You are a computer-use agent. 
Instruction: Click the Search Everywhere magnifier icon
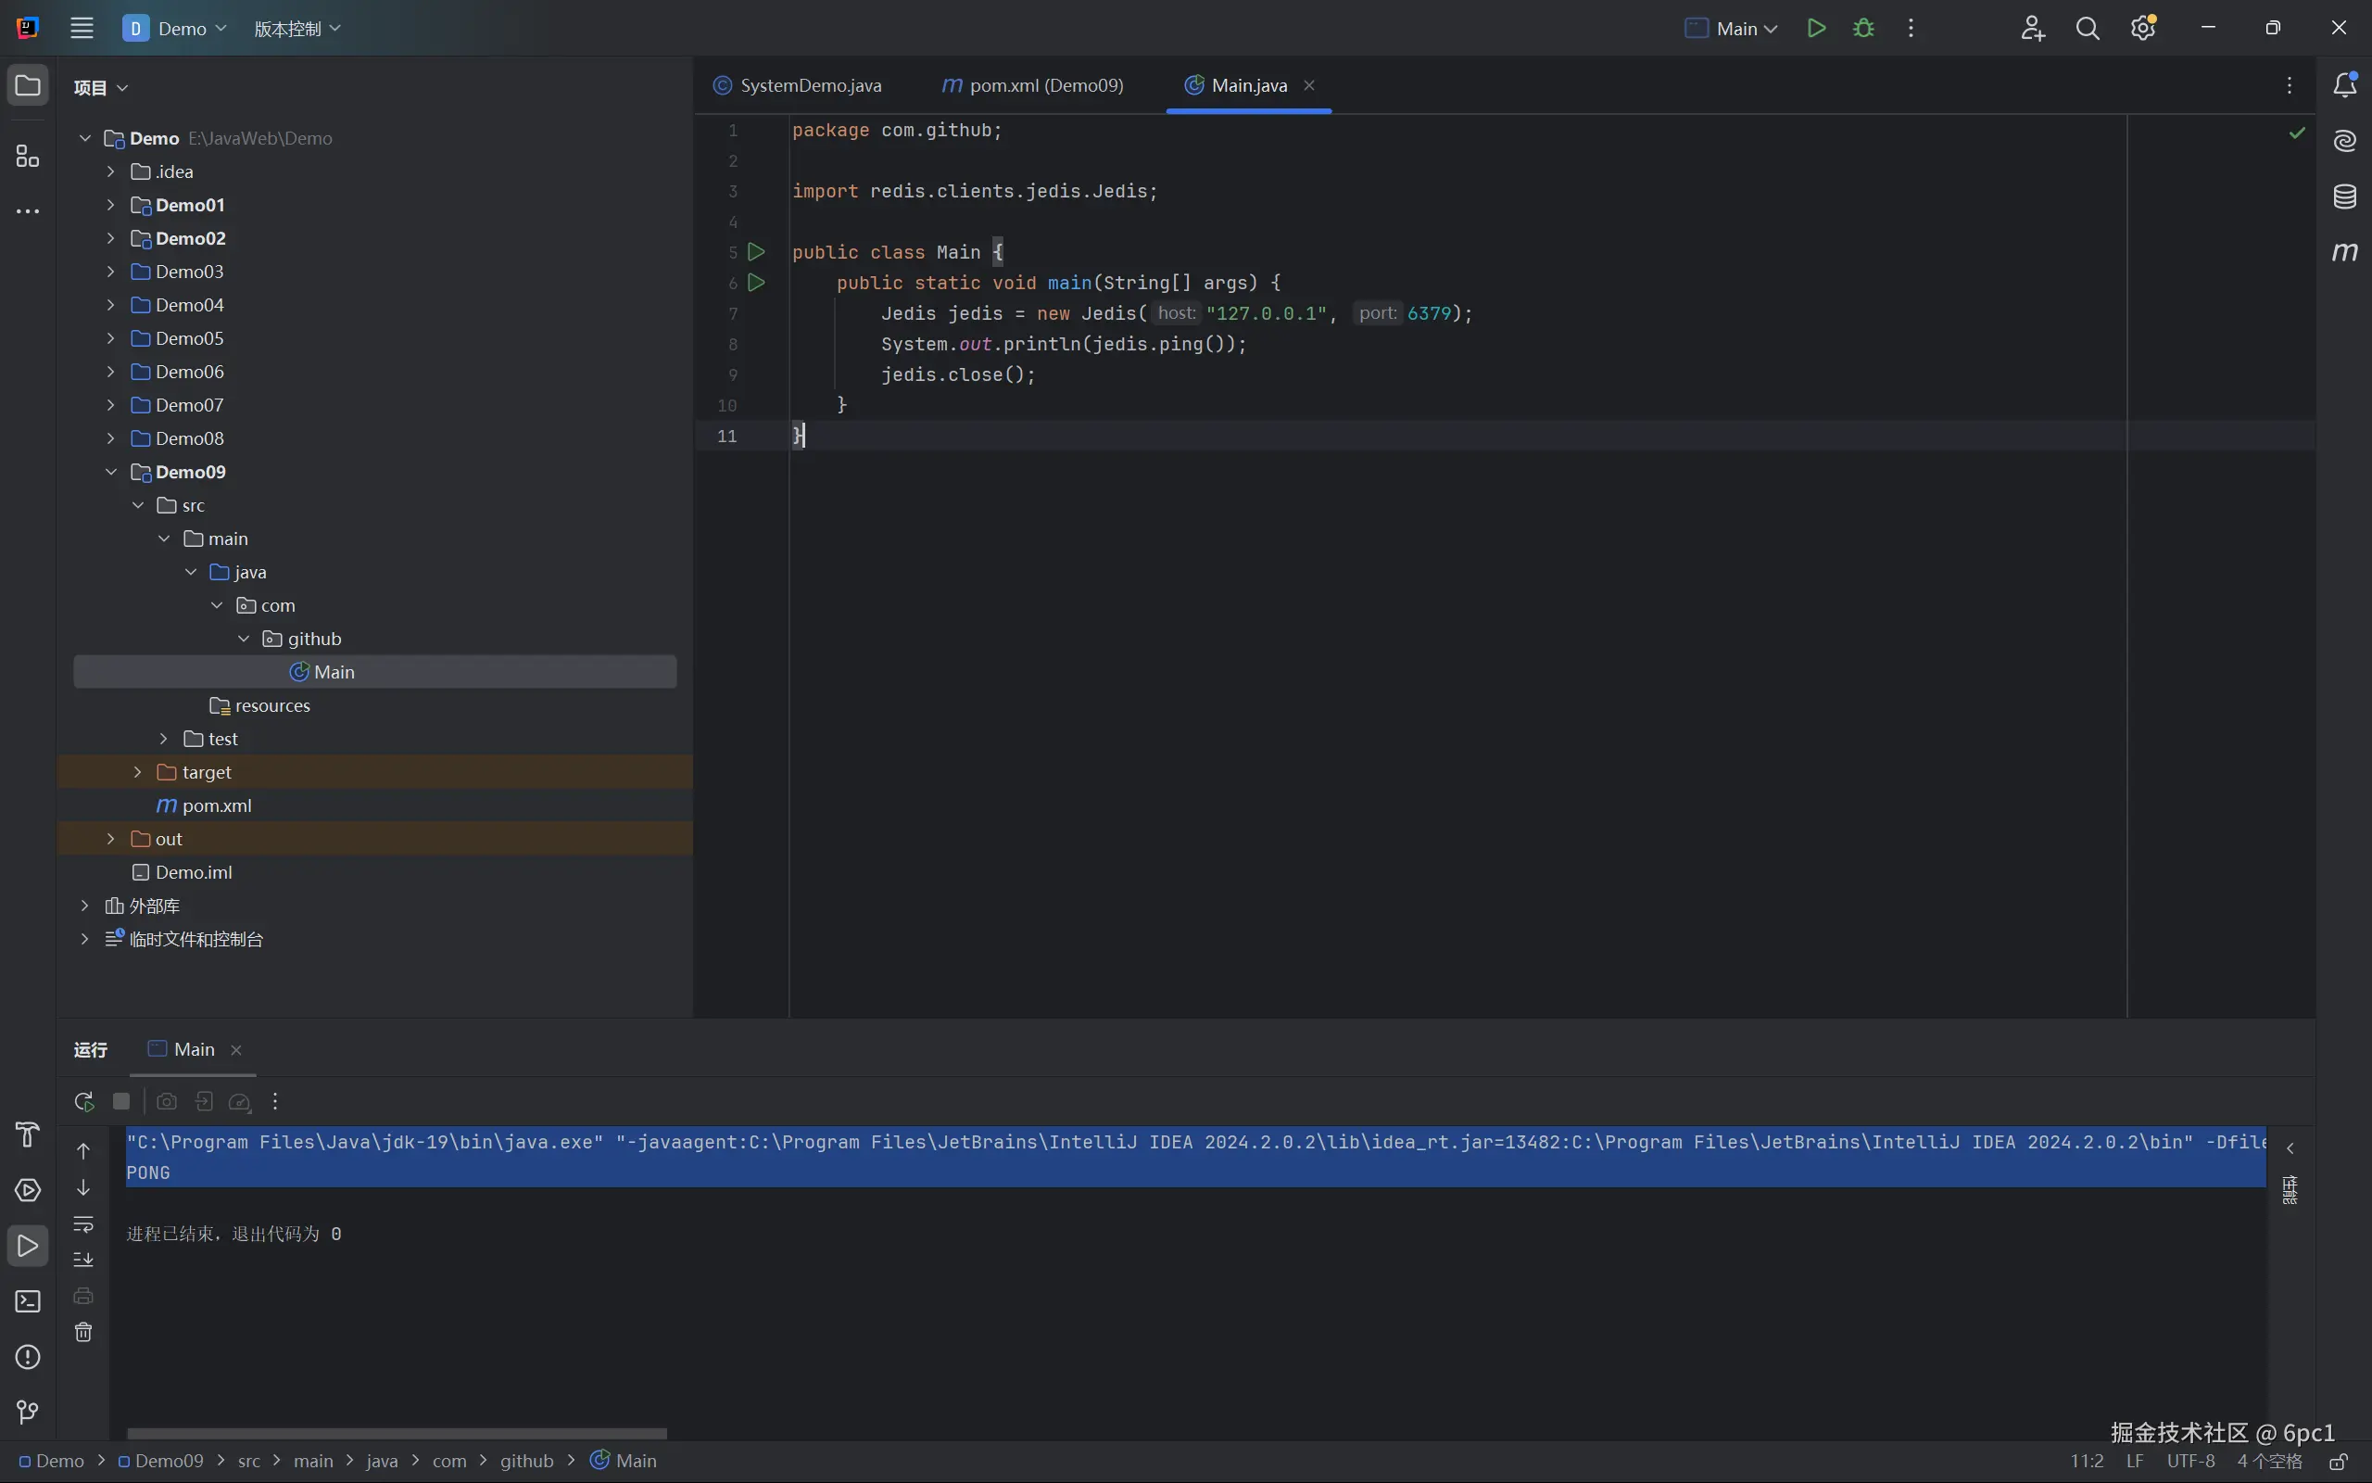click(x=2088, y=29)
